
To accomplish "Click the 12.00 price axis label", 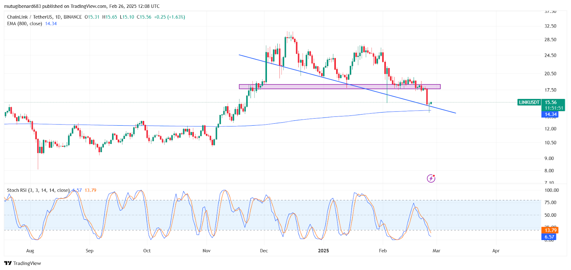I will [x=550, y=129].
